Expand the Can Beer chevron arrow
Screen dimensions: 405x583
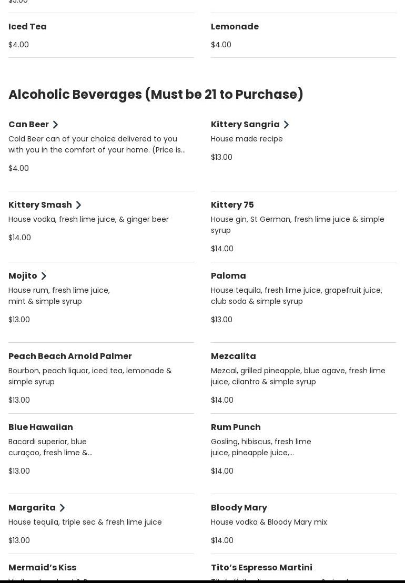pos(55,125)
